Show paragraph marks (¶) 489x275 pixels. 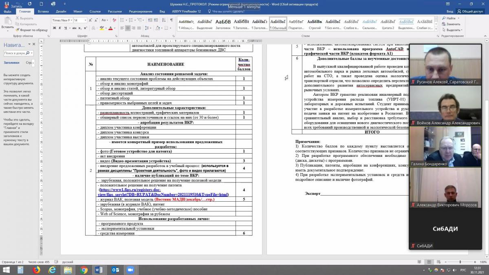[171, 20]
